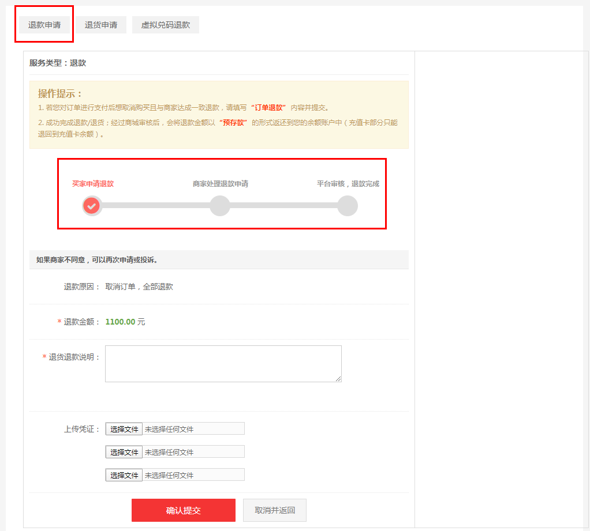
Task: Click the 上传凭证 label
Action: coord(81,429)
